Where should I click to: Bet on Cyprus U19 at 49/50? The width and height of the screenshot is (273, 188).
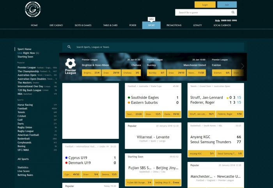point(72,174)
